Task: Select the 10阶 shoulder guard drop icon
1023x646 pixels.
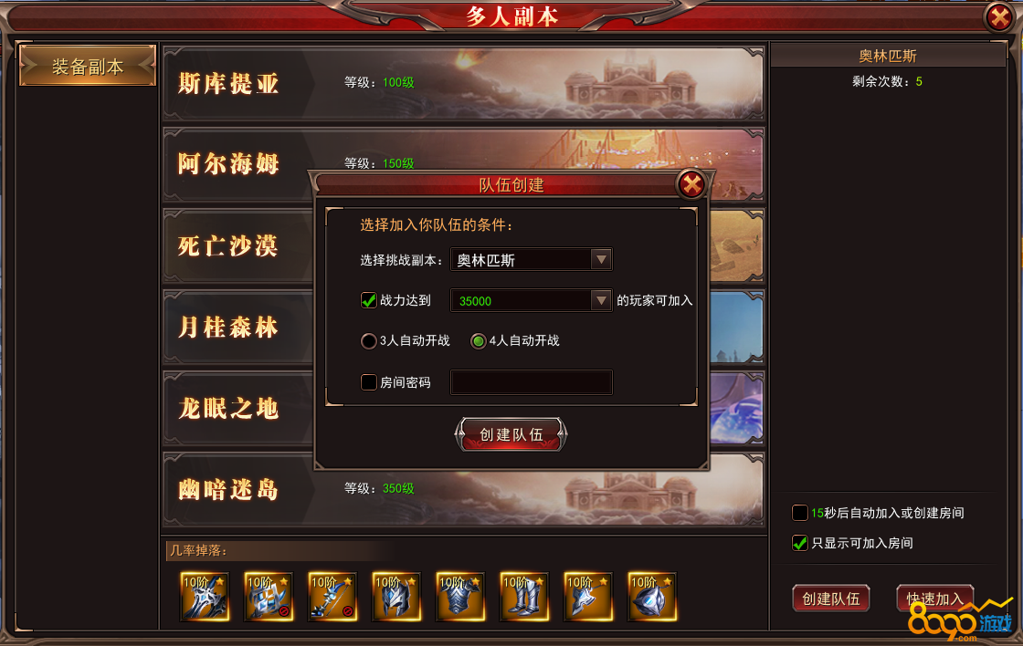Action: (588, 597)
